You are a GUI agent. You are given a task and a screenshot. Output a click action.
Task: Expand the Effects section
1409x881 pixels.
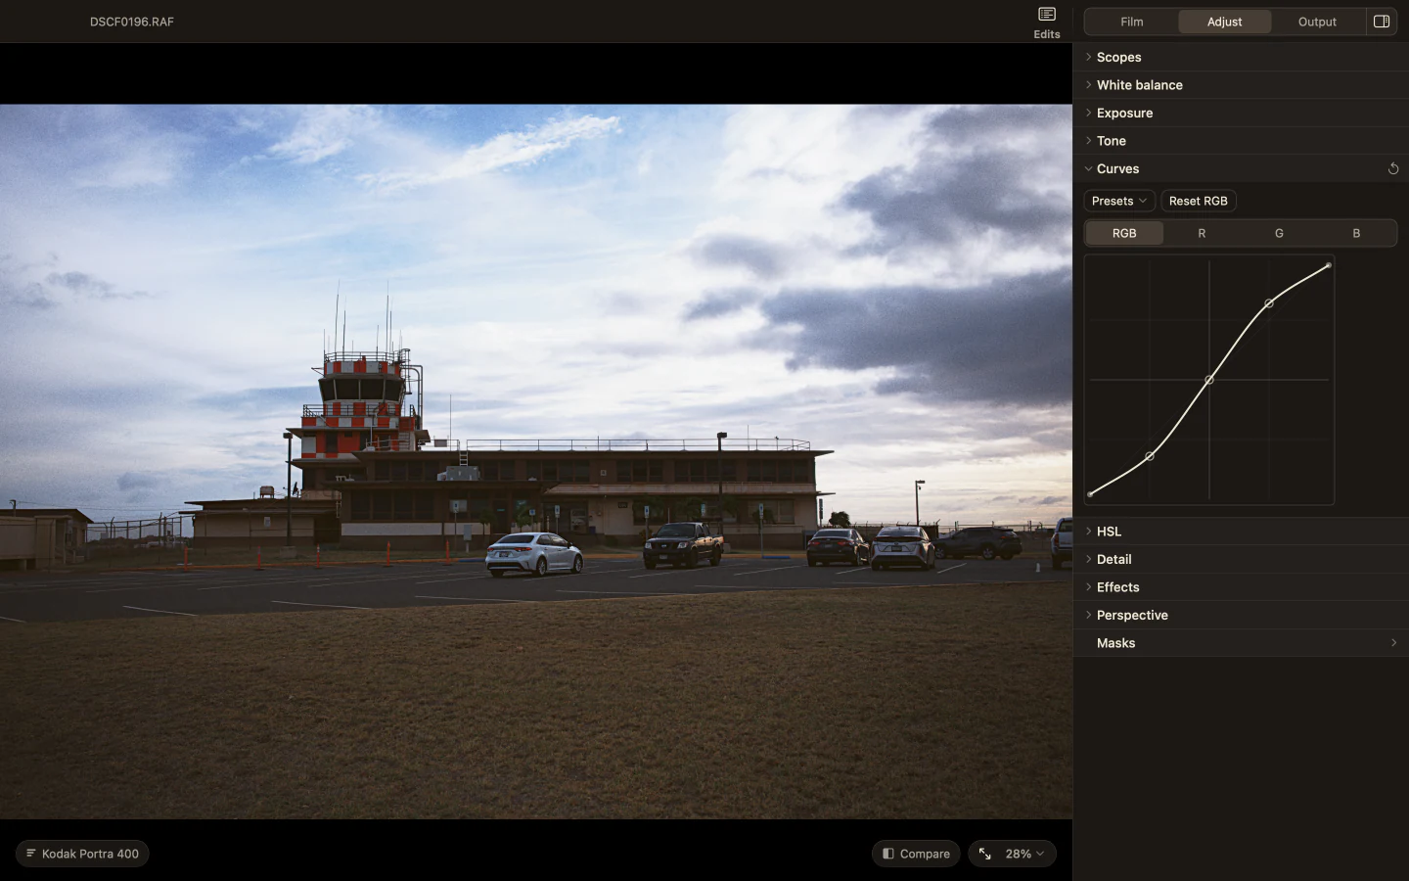coord(1241,587)
